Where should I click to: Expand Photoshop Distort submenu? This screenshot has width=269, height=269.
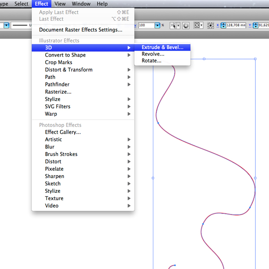click(83, 161)
